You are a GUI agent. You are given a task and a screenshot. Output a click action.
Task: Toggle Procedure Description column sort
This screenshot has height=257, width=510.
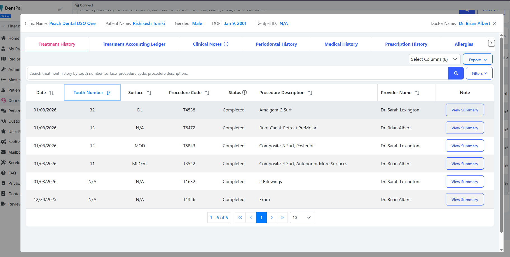tap(310, 93)
